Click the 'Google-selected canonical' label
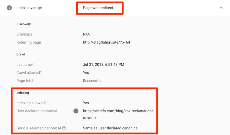 point(38,128)
